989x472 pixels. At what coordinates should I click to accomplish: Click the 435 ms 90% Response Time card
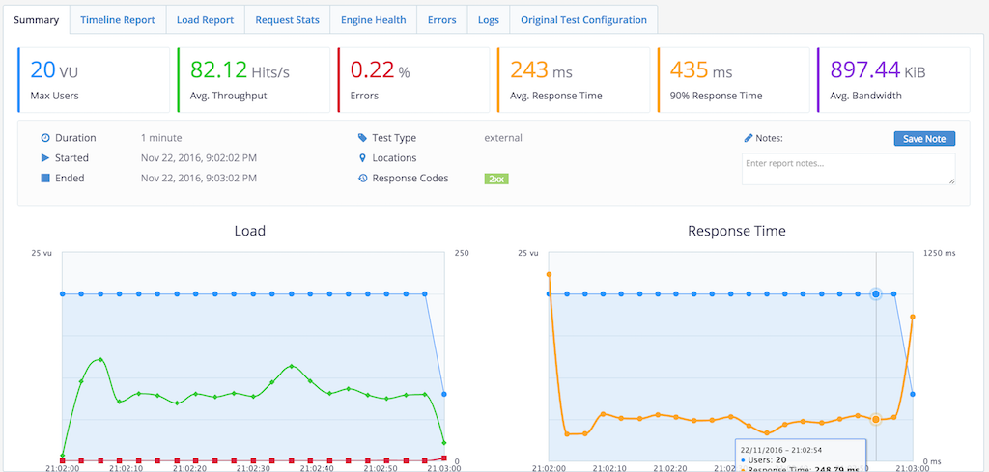click(733, 80)
